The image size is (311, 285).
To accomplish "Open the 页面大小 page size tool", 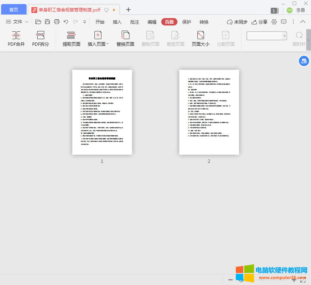I will tap(200, 39).
